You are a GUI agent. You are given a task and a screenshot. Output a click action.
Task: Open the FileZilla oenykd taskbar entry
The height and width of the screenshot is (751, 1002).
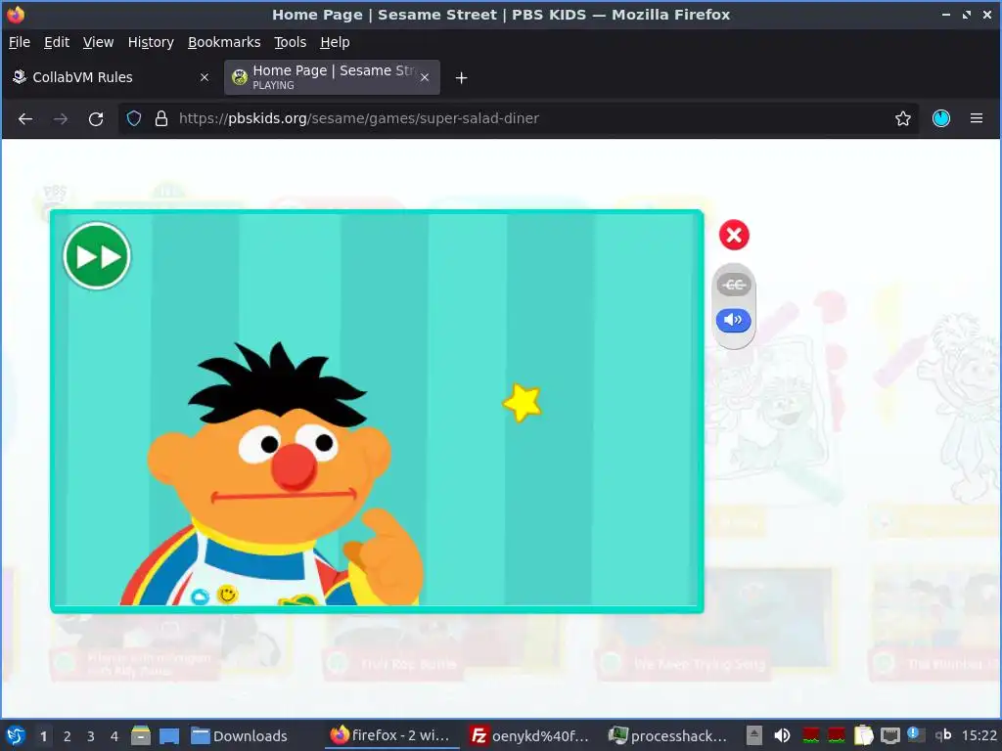529,735
